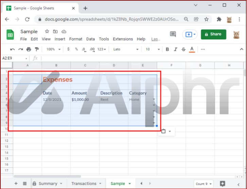Open the Tools menu
The width and height of the screenshot is (247, 189).
click(104, 39)
